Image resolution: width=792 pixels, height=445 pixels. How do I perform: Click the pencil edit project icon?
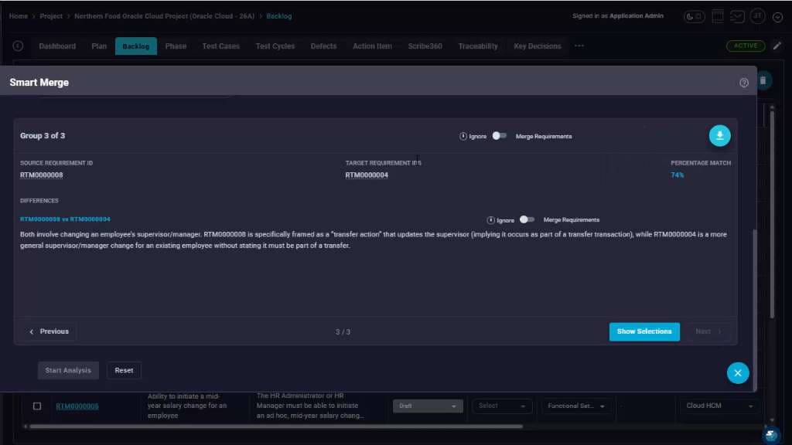pos(777,46)
